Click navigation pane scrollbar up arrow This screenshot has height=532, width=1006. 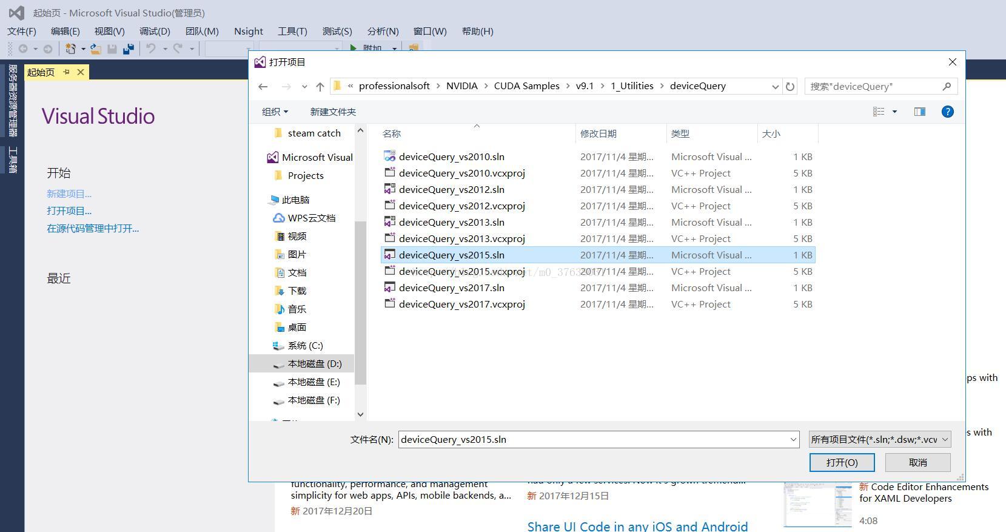click(x=361, y=130)
